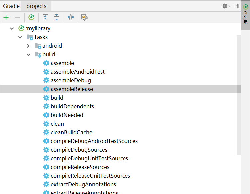
Task: Select the extractDebugAnnotations task name
Action: 83,184
